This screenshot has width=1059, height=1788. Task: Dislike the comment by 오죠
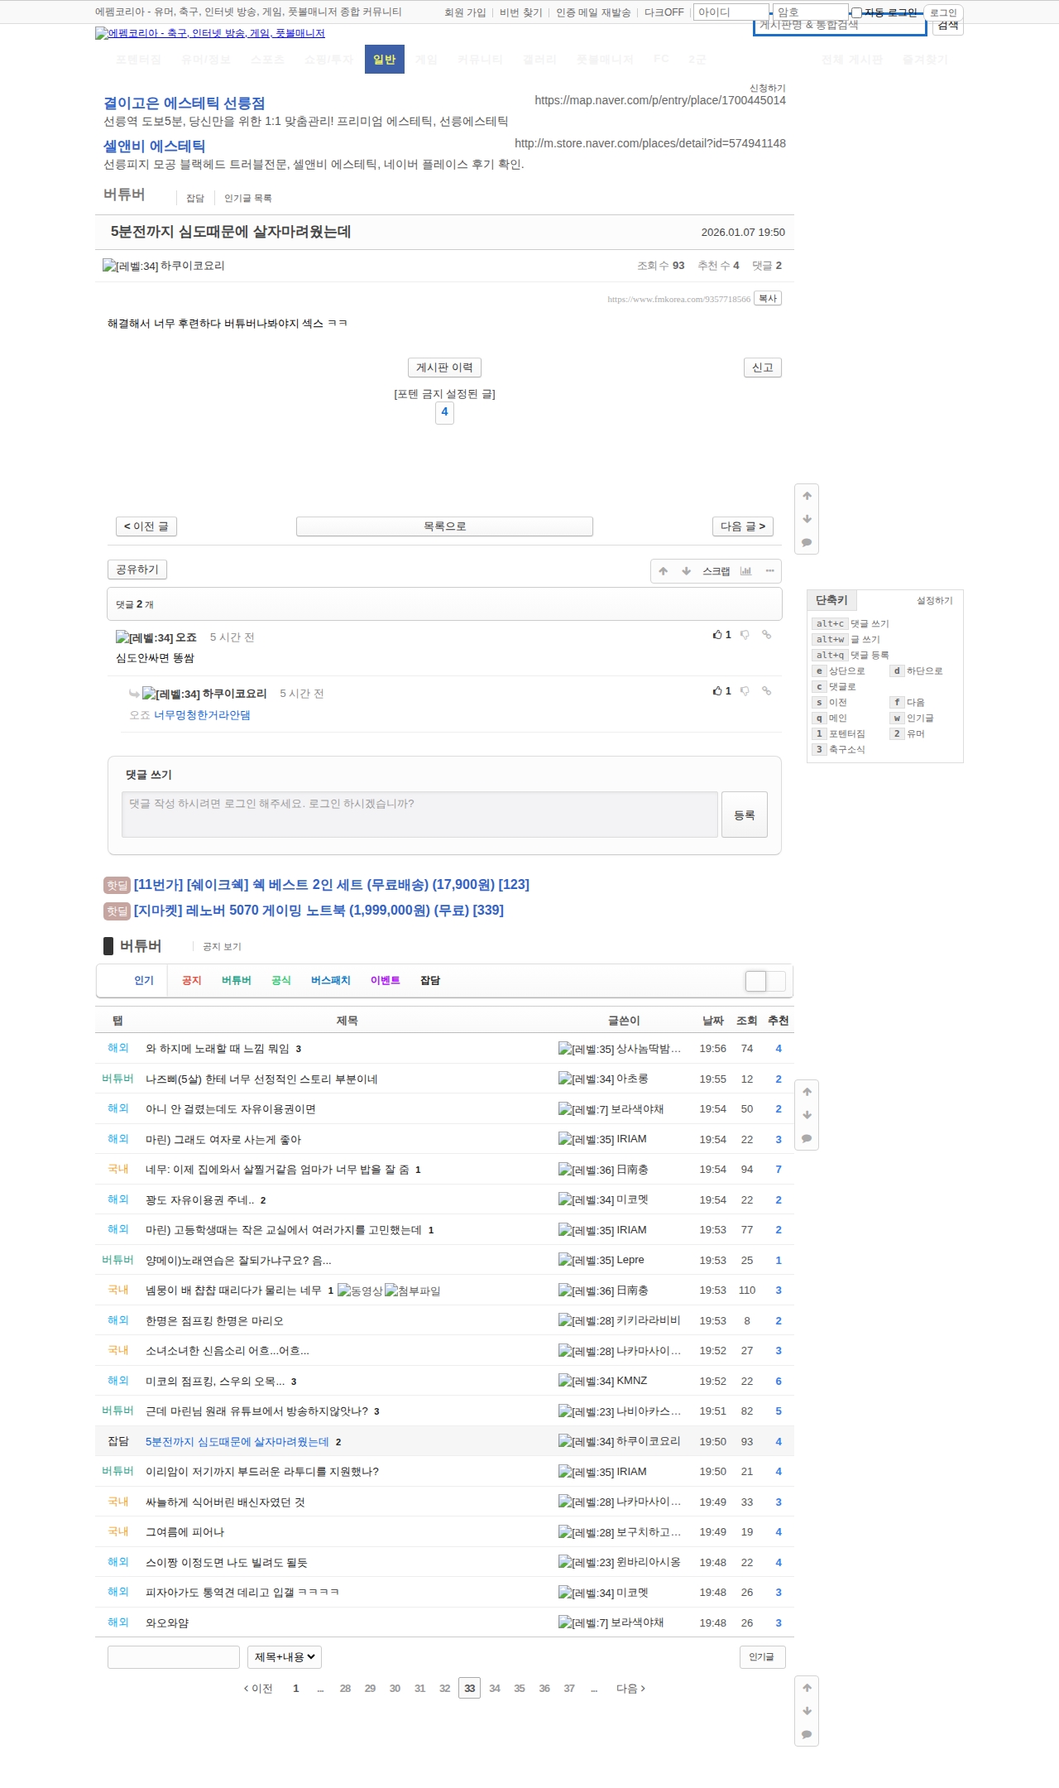click(745, 635)
